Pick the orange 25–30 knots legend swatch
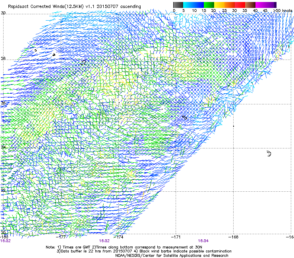This screenshot has width=294, height=258. [x=230, y=5]
